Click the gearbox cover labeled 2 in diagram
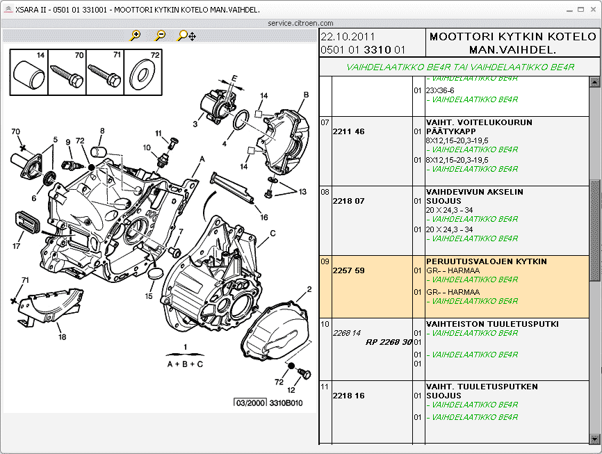The image size is (602, 454). click(x=277, y=330)
